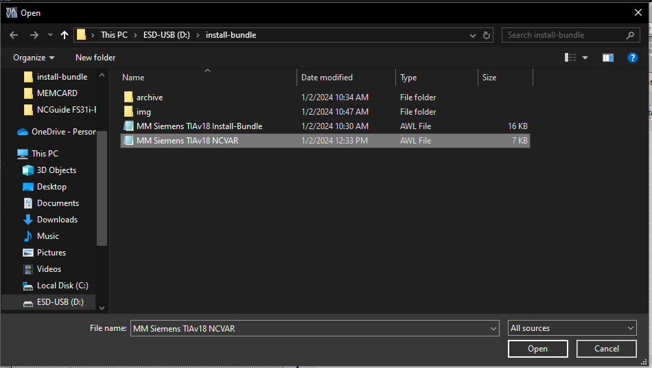Click the folder icon in the address bar

(x=82, y=35)
